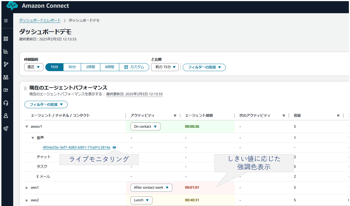The height and width of the screenshot is (206, 350).
Task: Click the drag handle of agent performance widget
Action: pos(26,88)
